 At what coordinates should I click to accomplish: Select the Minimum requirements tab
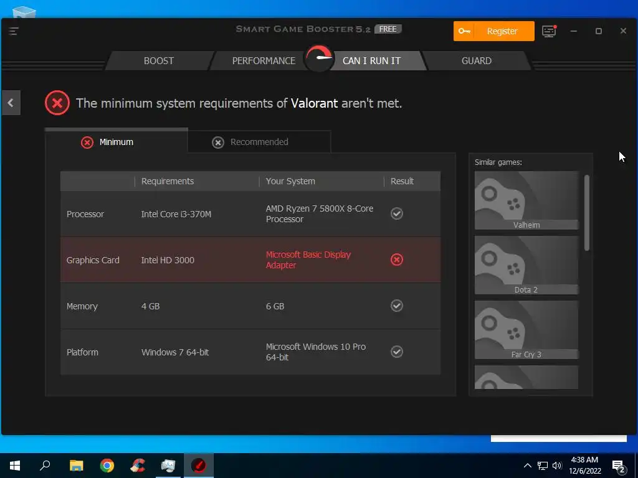117,141
